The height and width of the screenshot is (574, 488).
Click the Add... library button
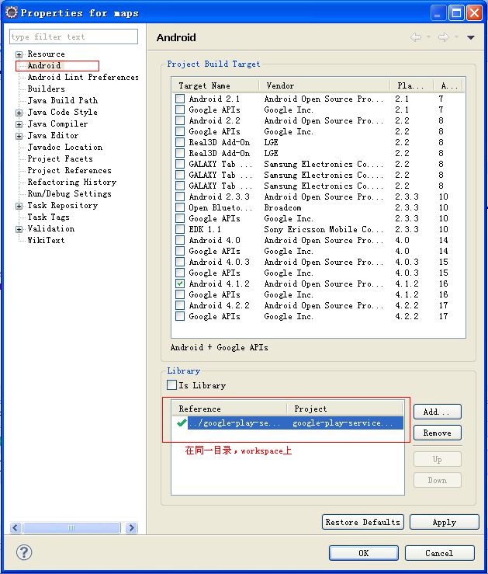point(438,412)
